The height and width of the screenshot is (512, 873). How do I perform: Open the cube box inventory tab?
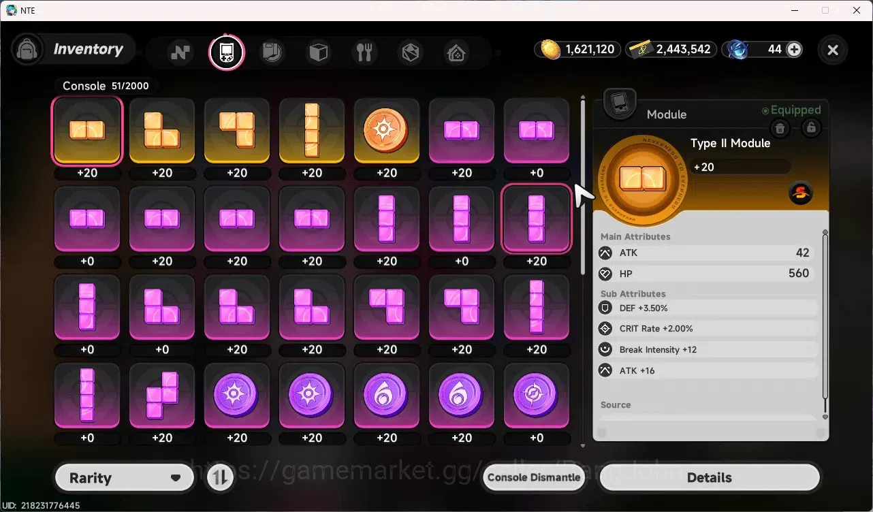click(318, 52)
